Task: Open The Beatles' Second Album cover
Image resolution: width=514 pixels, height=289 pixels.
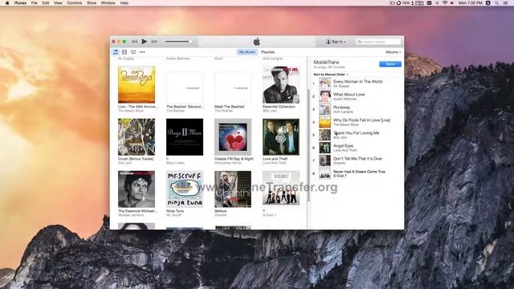Action: (x=185, y=88)
